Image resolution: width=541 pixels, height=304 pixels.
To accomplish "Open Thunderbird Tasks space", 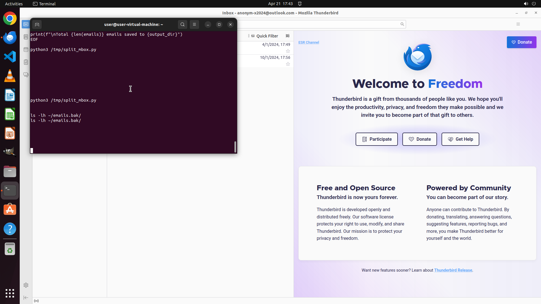I will [x=26, y=62].
